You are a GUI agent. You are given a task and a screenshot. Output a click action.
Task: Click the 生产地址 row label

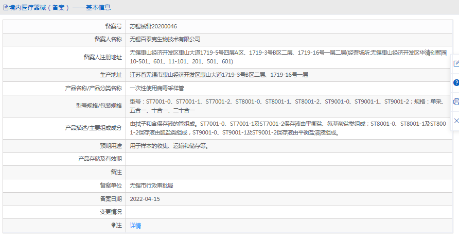pyautogui.click(x=111, y=75)
